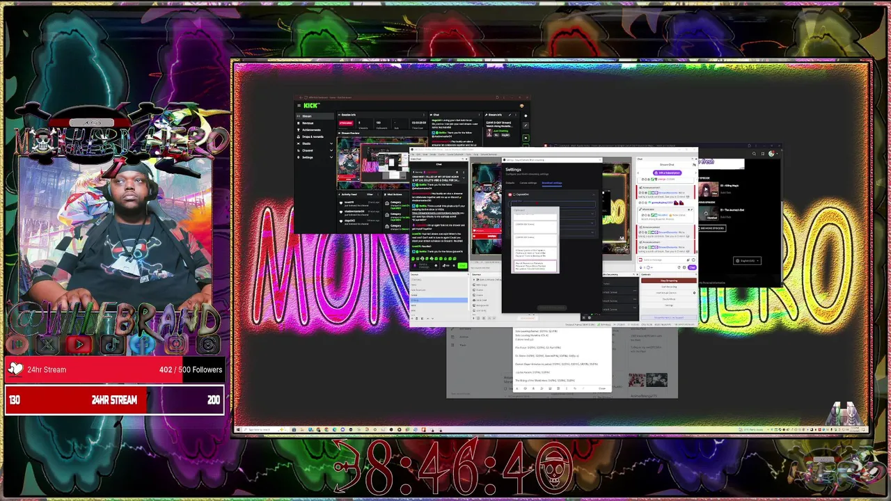Image resolution: width=891 pixels, height=501 pixels.
Task: Open the Stream page in Kick sidebar
Action: tap(315, 116)
